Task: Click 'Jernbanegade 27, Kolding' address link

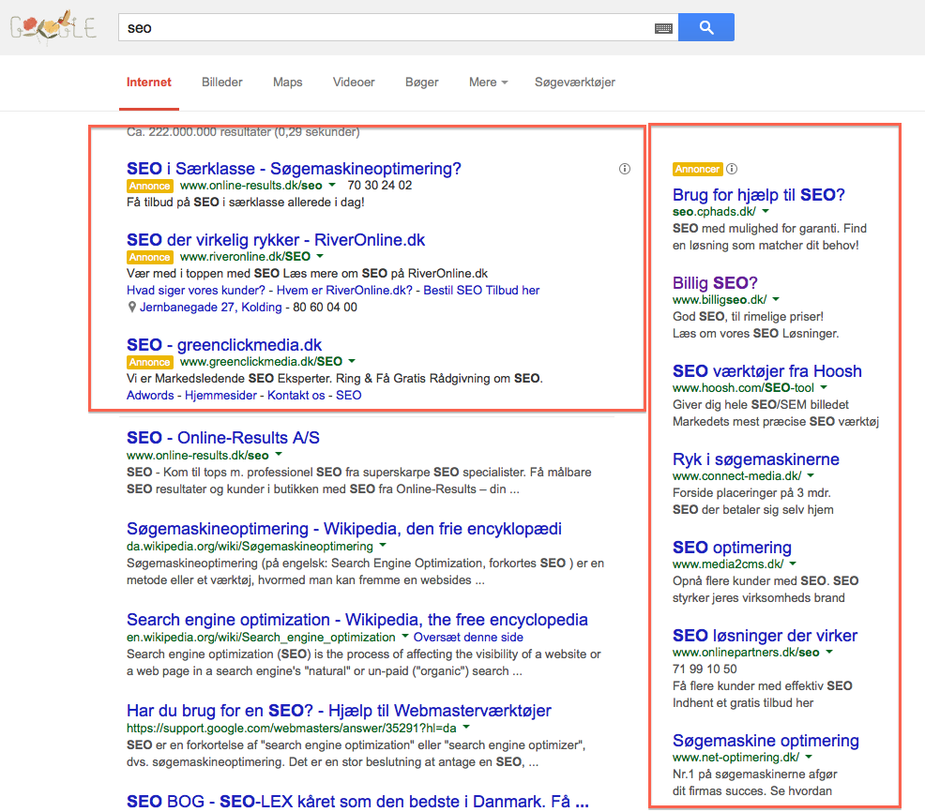Action: [210, 308]
